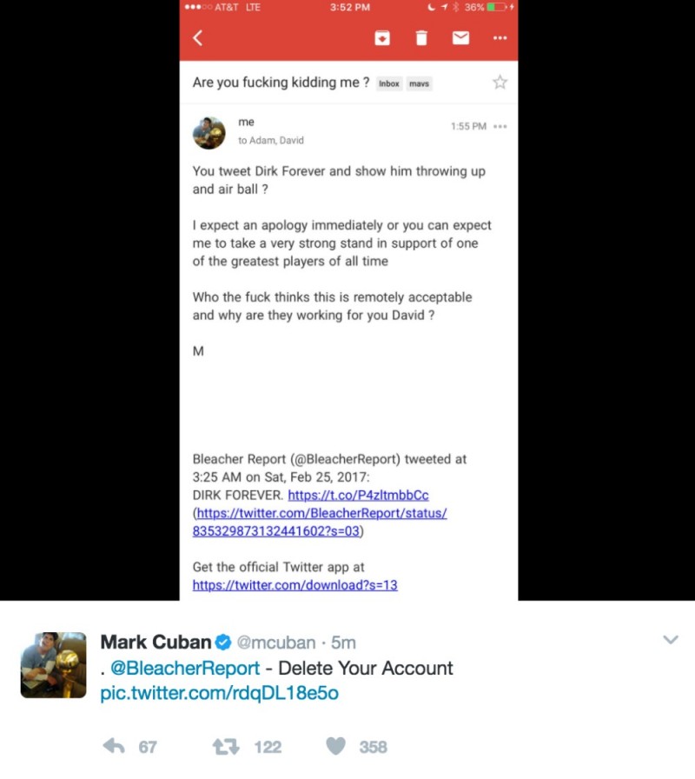Image resolution: width=695 pixels, height=779 pixels.
Task: Open the t.co/P4zltmbbCc link
Action: (359, 496)
